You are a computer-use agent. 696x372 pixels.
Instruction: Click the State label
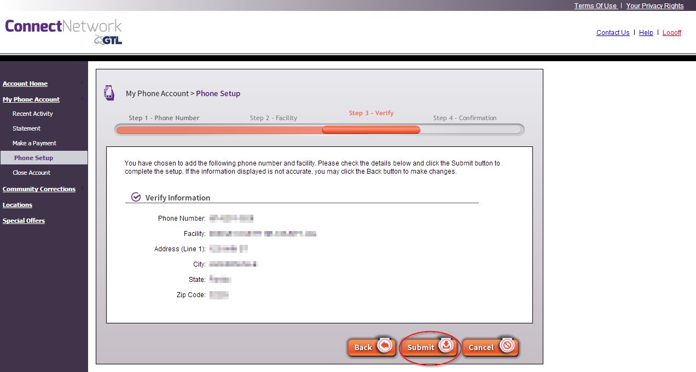[198, 280]
